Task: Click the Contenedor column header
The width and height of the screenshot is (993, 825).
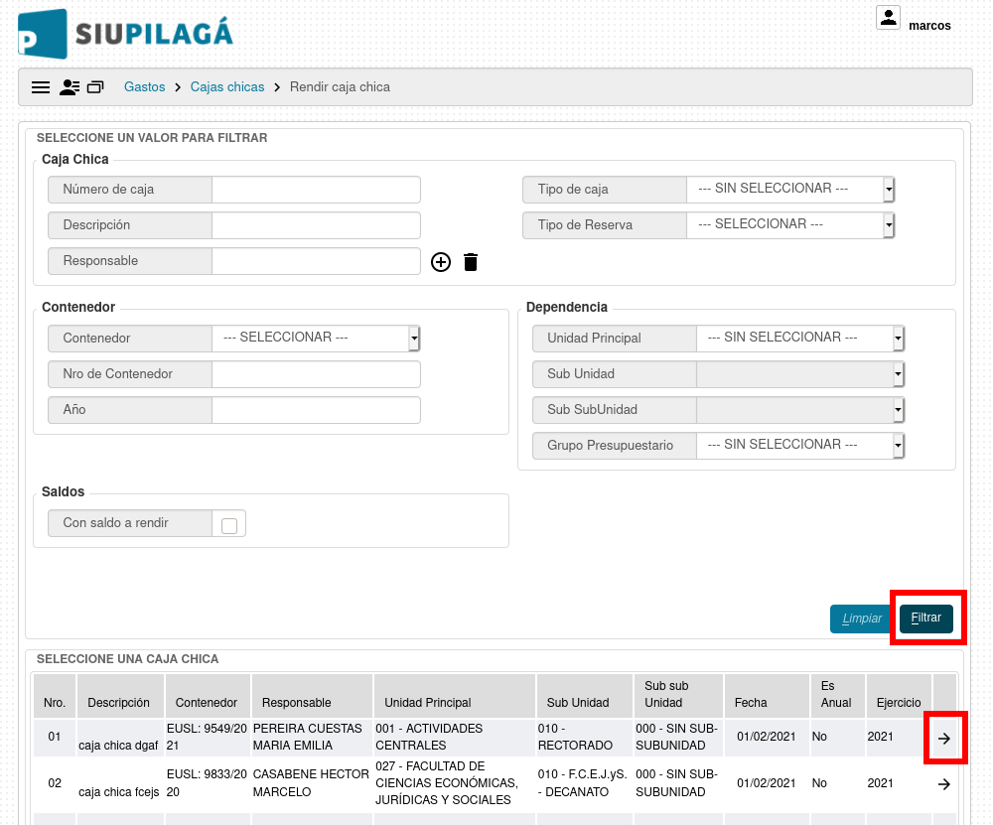Action: 208,696
